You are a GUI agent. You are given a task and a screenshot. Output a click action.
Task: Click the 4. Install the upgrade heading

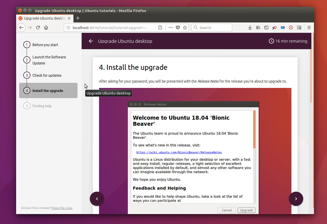133,67
